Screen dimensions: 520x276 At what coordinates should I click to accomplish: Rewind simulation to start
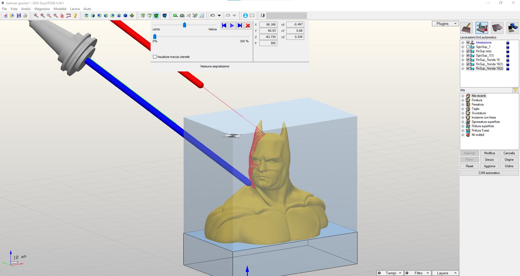(224, 25)
